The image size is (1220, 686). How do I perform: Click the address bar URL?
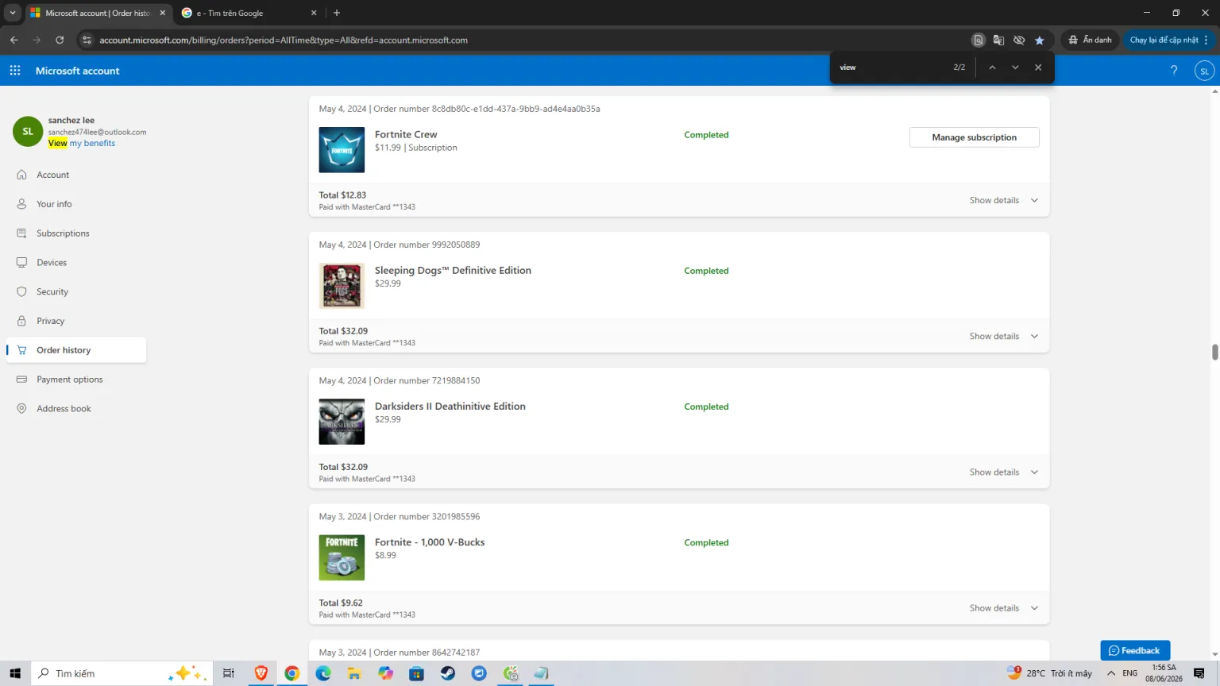coord(284,40)
